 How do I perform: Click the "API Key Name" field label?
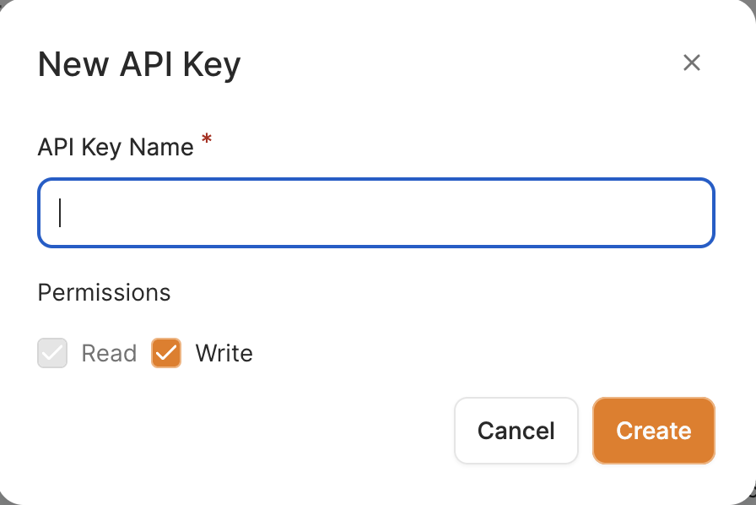pyautogui.click(x=116, y=147)
